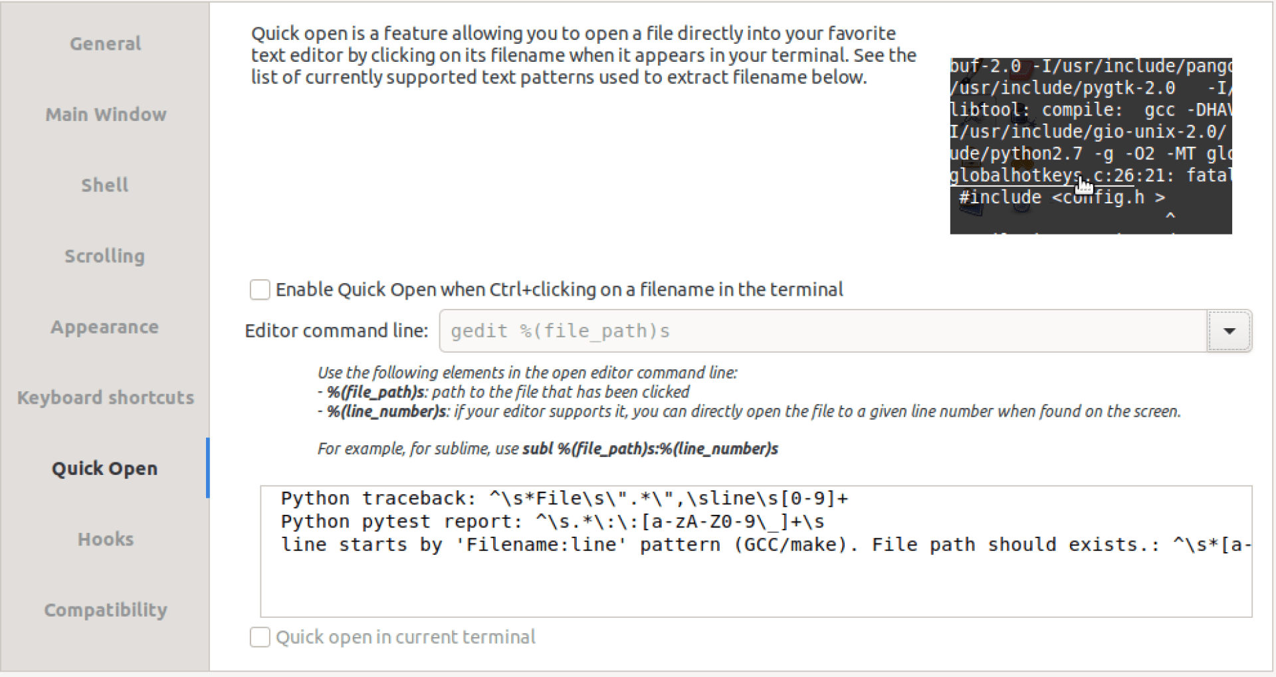Screen dimensions: 1276x677
Task: Switch to the Compatibility tab
Action: [104, 609]
